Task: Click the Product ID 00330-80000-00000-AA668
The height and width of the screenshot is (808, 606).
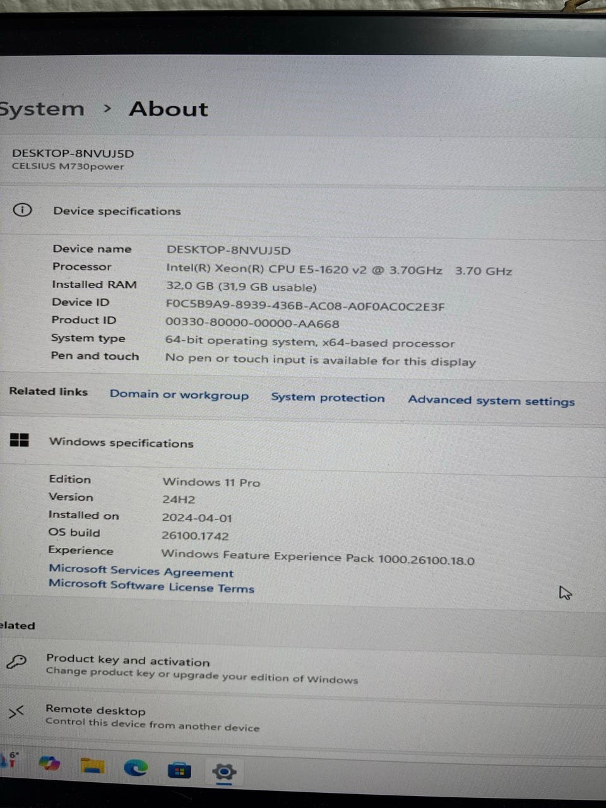Action: click(252, 323)
